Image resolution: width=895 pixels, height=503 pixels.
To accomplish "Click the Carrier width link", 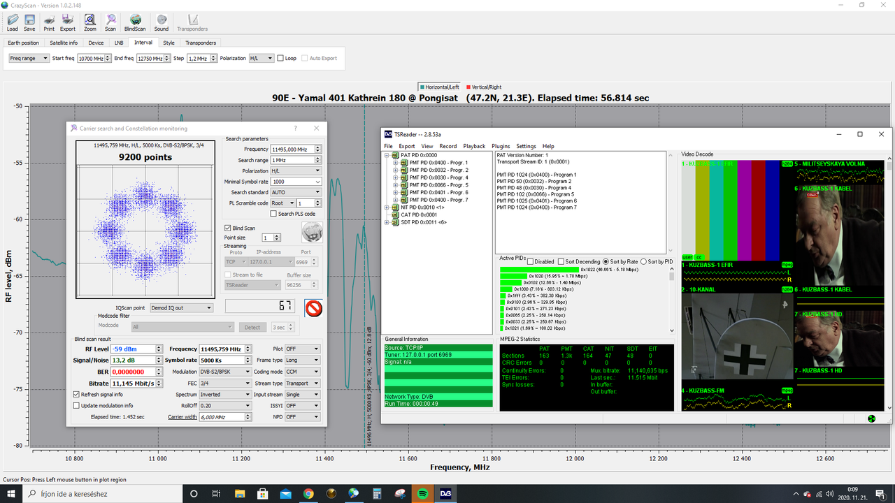I will [x=182, y=417].
